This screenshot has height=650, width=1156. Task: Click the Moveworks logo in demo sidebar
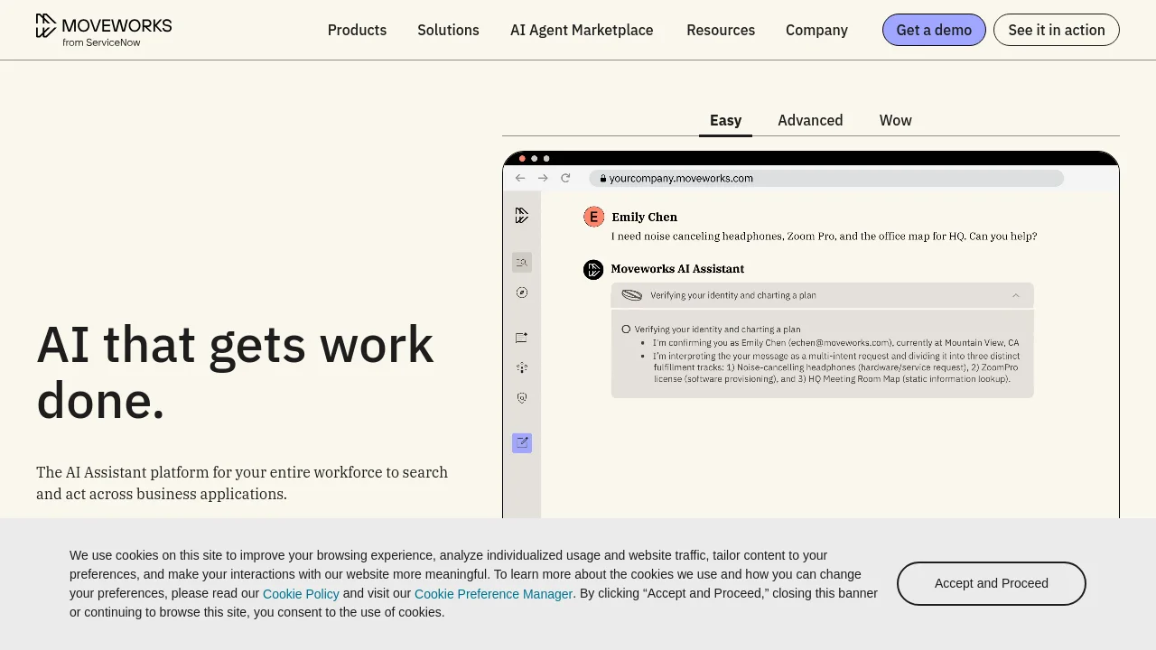tap(522, 215)
